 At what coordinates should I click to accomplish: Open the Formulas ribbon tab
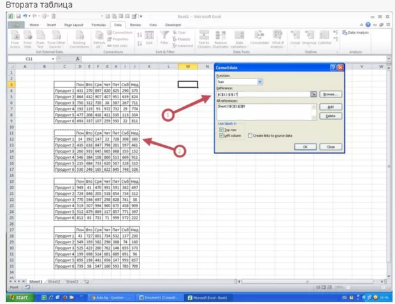[99, 25]
